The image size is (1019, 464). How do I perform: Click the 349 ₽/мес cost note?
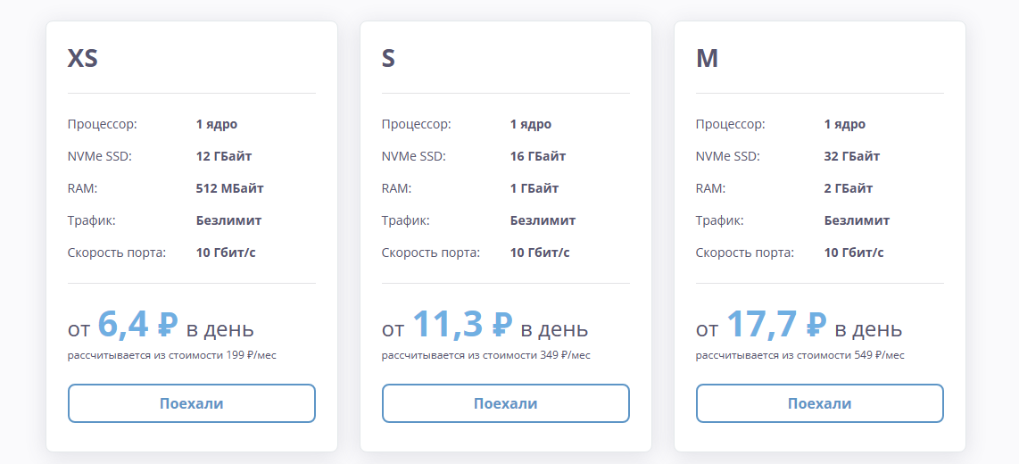pos(486,355)
